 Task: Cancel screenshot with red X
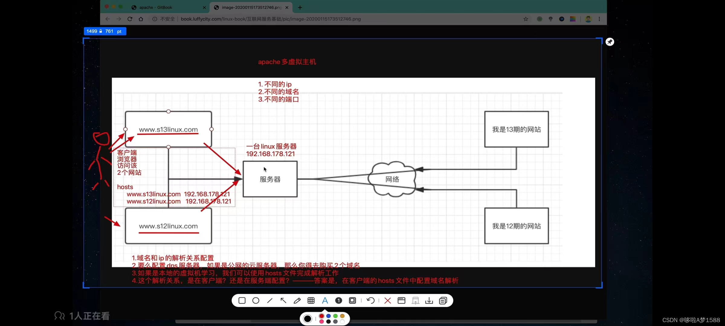coord(388,301)
